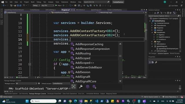Select AddSignalR in the completion list
The image size is (185, 104).
click(x=95, y=77)
